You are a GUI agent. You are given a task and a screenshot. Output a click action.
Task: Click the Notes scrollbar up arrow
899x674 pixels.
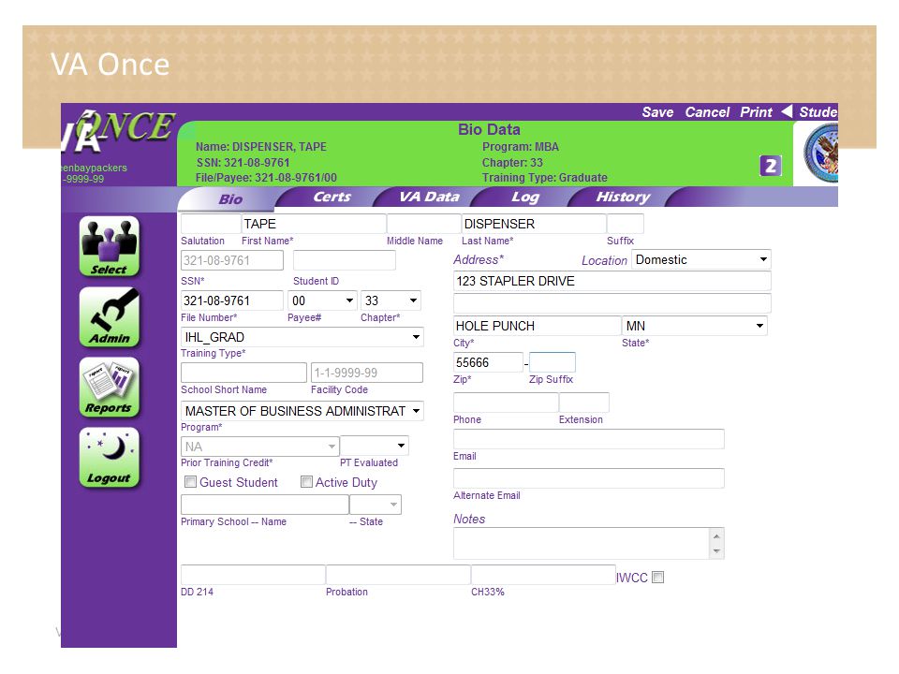click(x=716, y=535)
